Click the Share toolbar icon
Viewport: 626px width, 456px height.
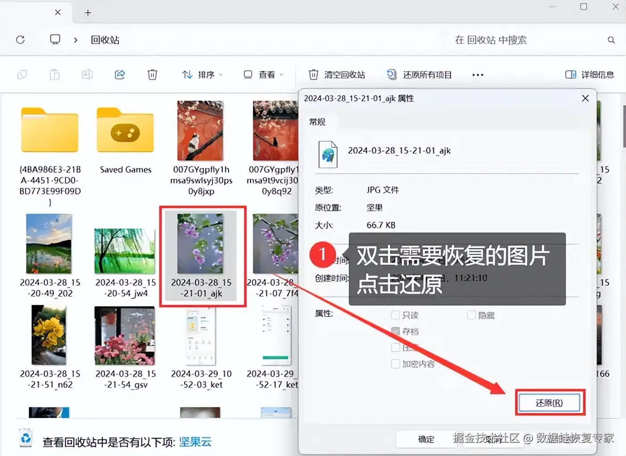pos(120,74)
